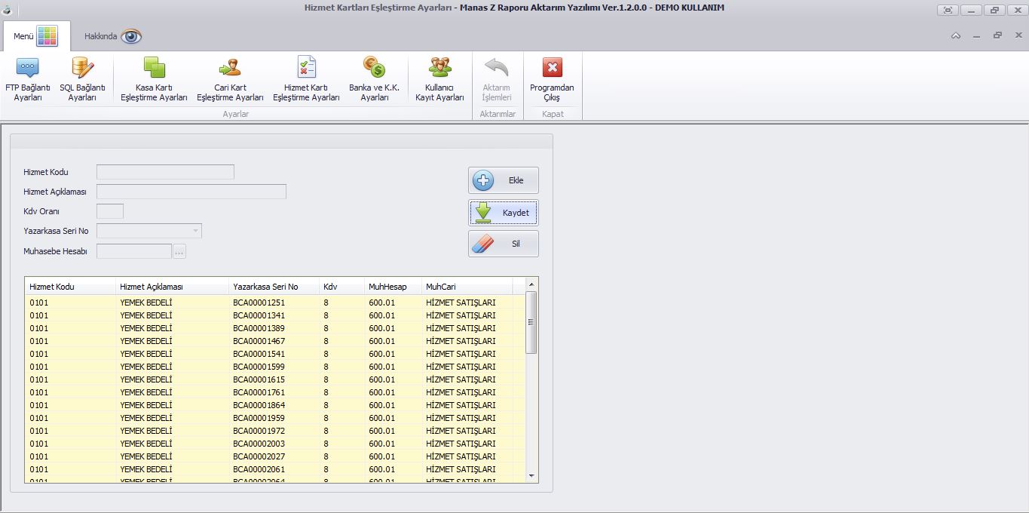Expand the Yazarkasa Seri No dropdown
The image size is (1029, 513).
click(196, 231)
